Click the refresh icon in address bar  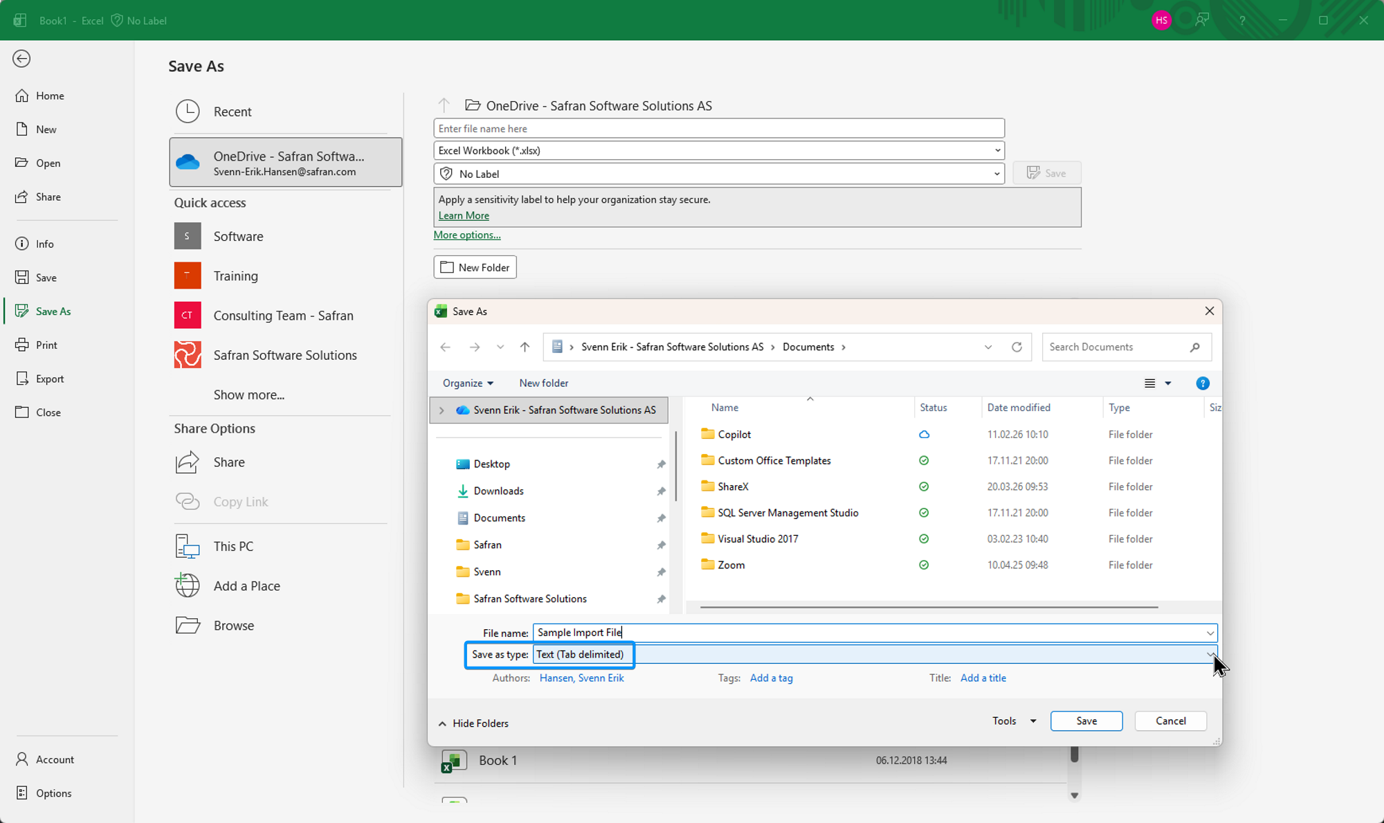point(1017,347)
